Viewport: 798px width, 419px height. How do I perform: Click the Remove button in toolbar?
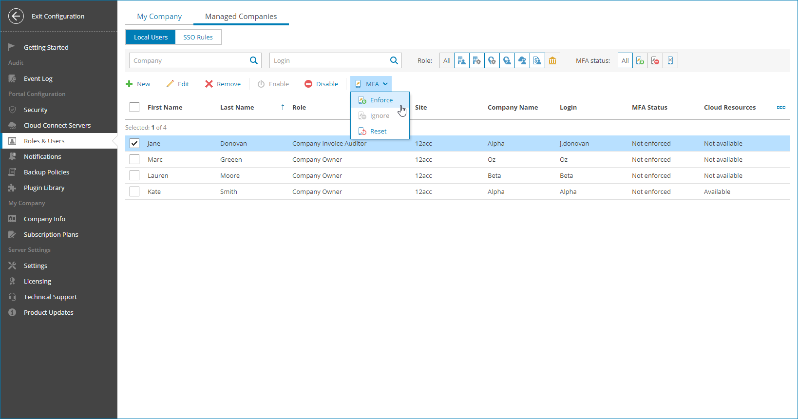pos(223,84)
